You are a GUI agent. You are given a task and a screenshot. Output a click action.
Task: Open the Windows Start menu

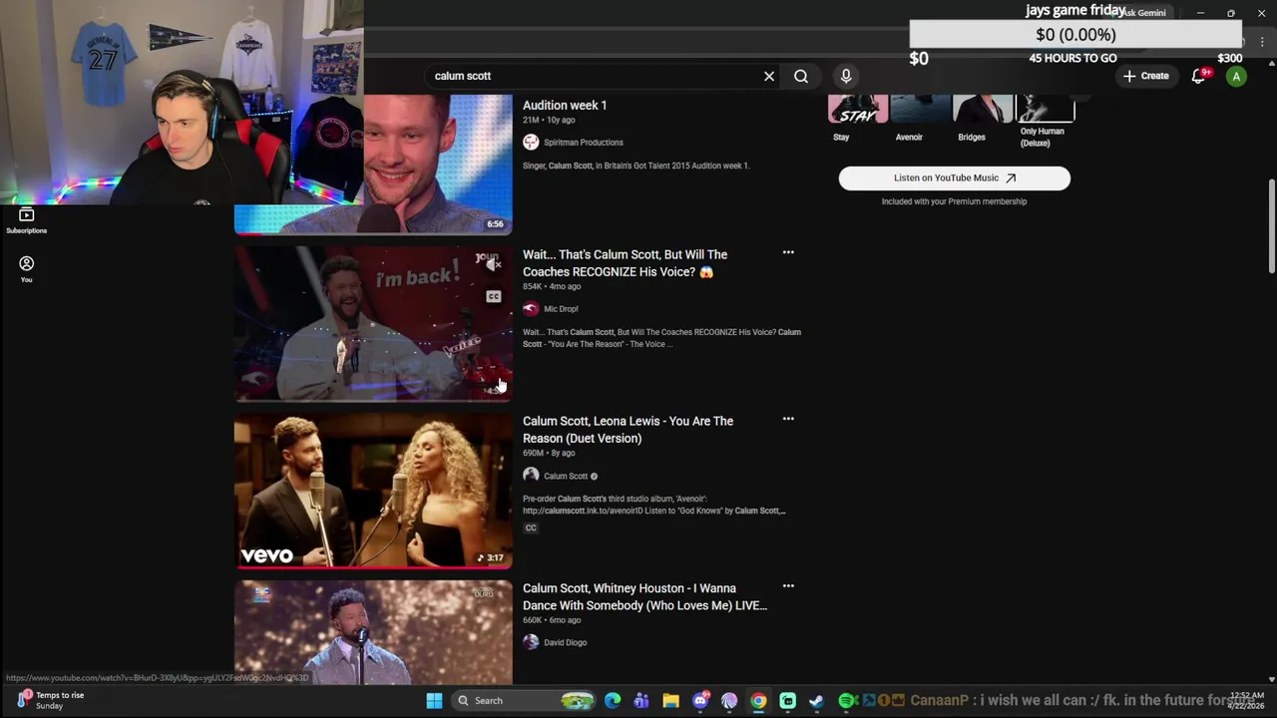click(x=434, y=701)
